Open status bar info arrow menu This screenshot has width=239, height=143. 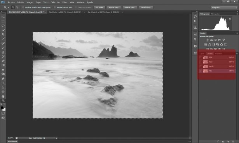point(56,138)
